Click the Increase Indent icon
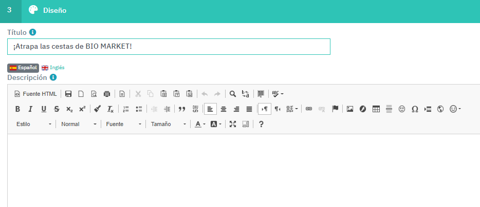Image resolution: width=480 pixels, height=207 pixels. point(167,109)
